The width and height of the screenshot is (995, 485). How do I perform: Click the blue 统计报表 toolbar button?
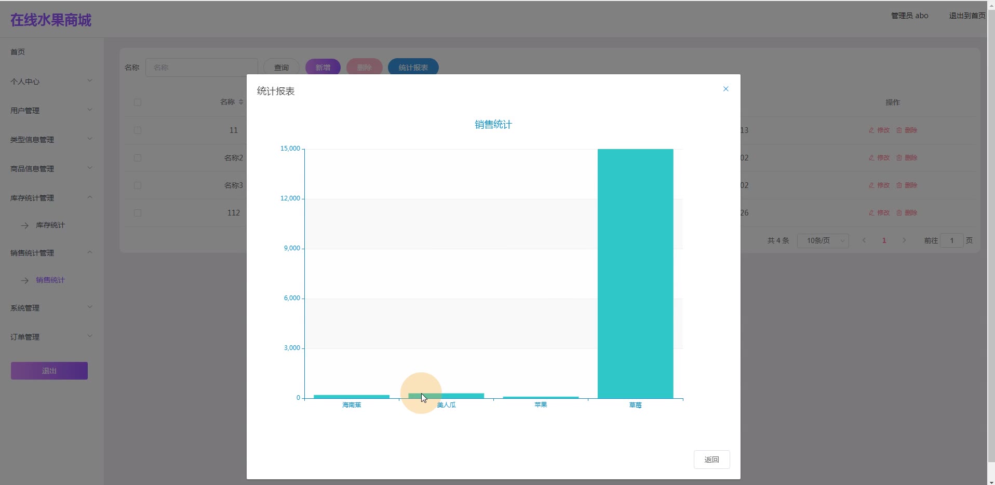pyautogui.click(x=413, y=68)
